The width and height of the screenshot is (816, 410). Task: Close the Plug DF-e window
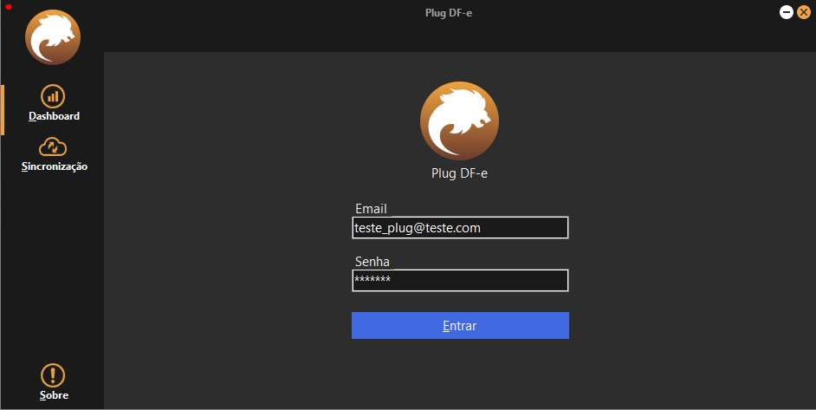pyautogui.click(x=803, y=12)
